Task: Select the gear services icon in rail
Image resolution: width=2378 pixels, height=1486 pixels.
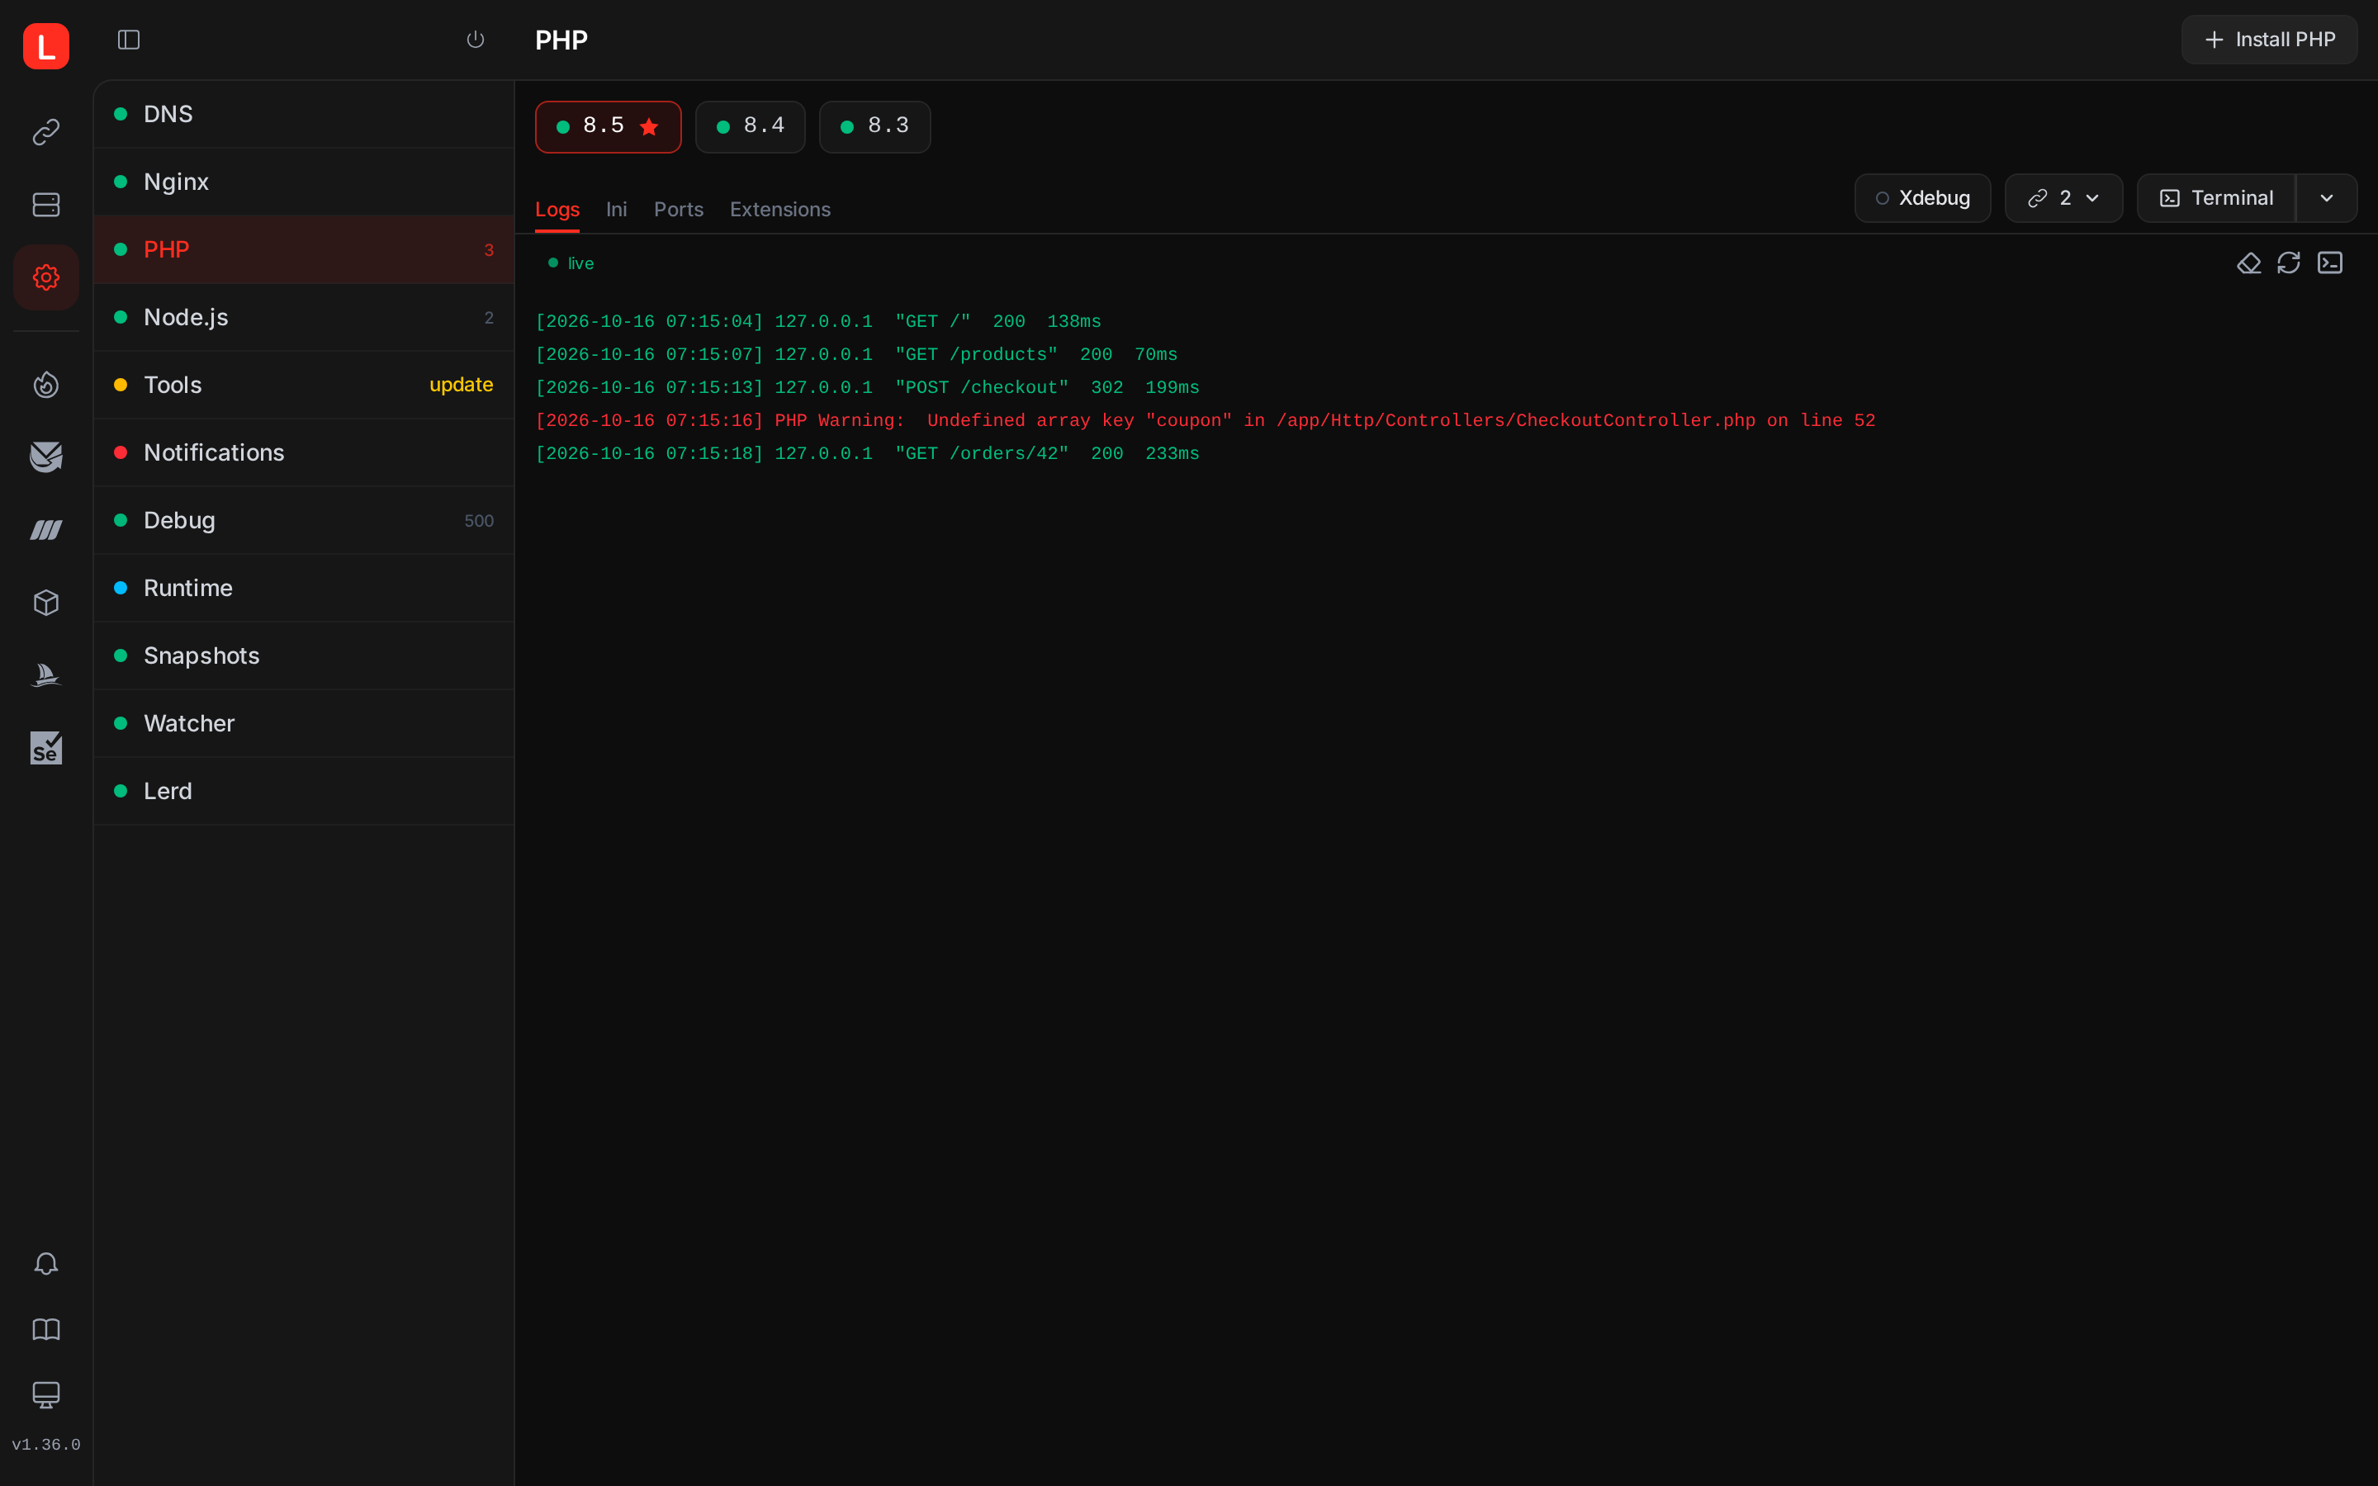Action: coord(46,277)
